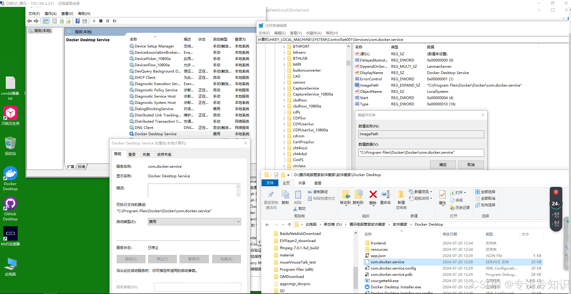Click the Help question mark toolbar icon

pos(78,21)
